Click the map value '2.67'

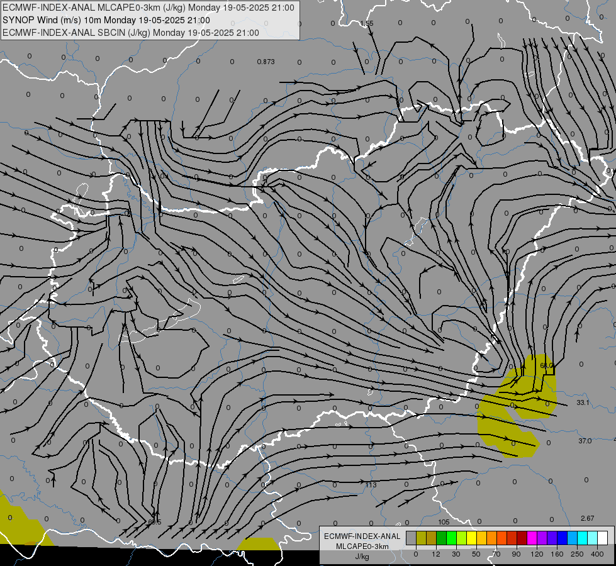(x=588, y=518)
